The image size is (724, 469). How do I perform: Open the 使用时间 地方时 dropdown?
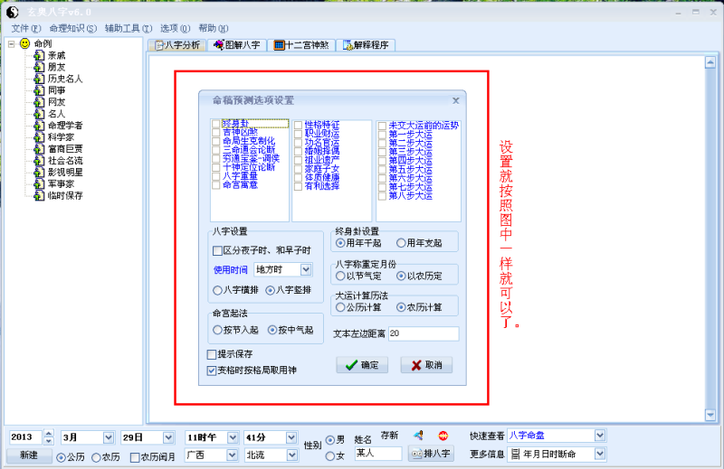coord(306,269)
